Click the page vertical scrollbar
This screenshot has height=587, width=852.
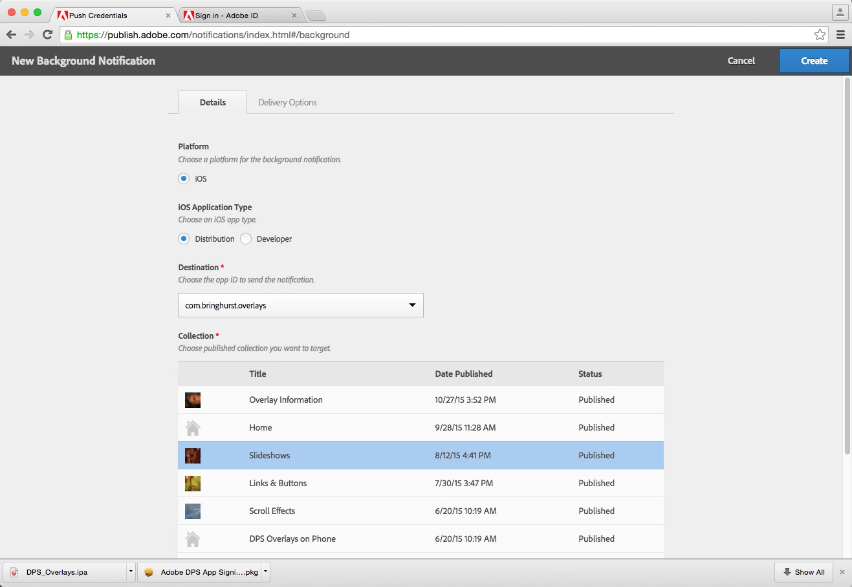(847, 266)
